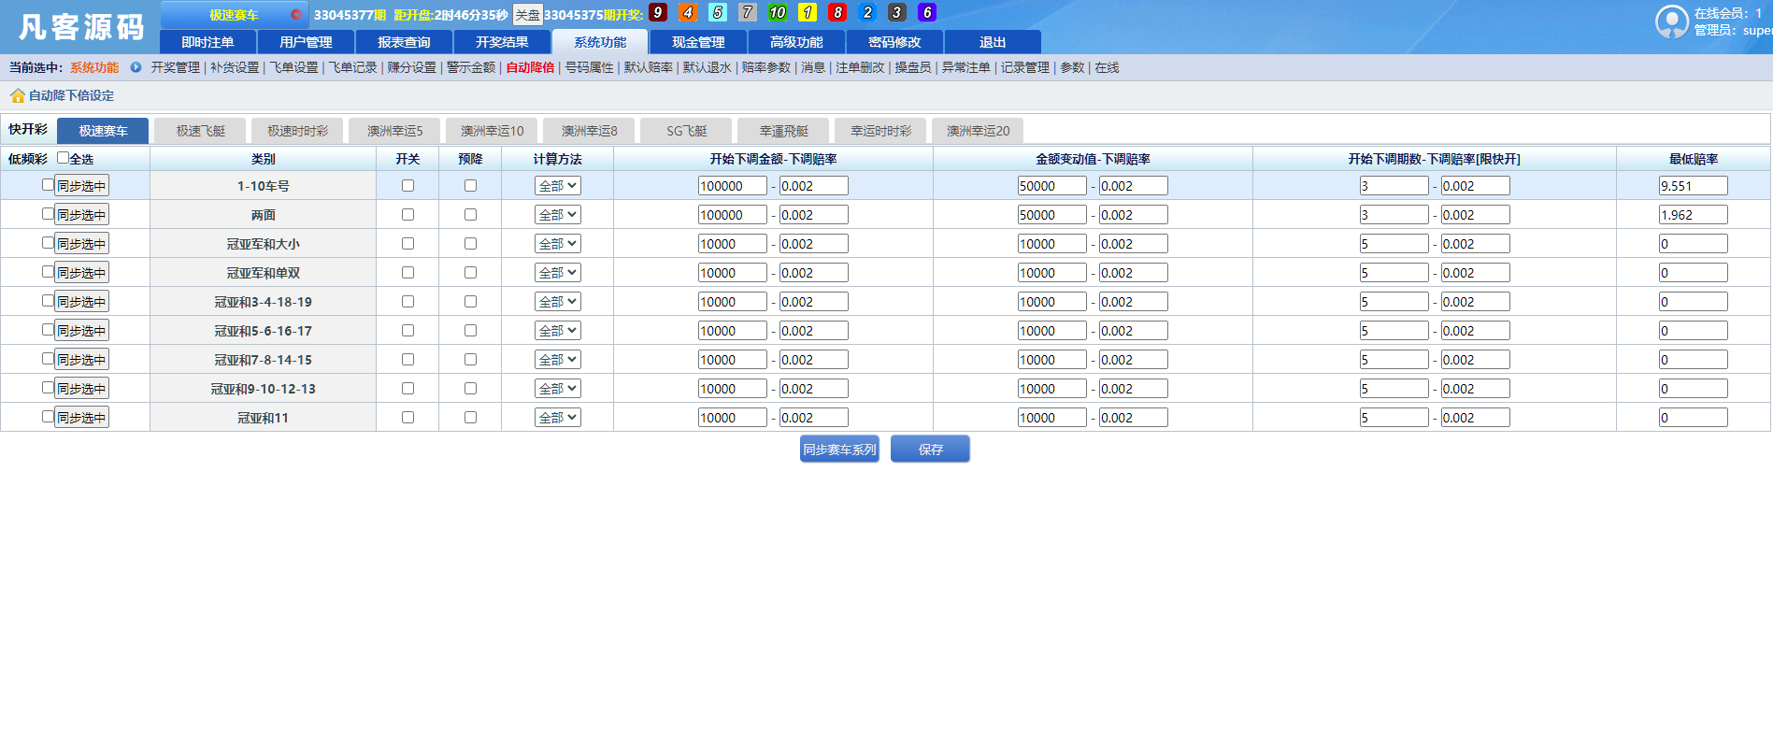Open 计算方法 dropdown for 冠亚和5-6-16-17
The image size is (1773, 743).
(x=558, y=331)
